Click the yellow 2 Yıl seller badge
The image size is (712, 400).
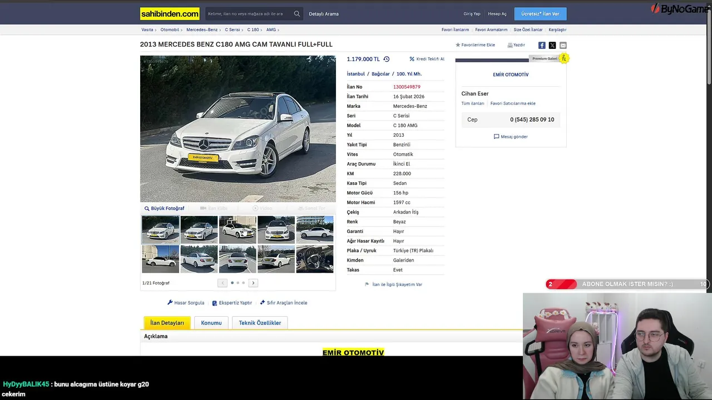(564, 58)
